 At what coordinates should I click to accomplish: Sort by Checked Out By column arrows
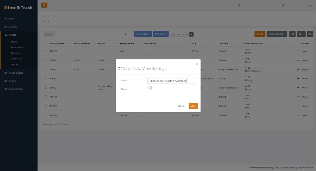(x=288, y=43)
